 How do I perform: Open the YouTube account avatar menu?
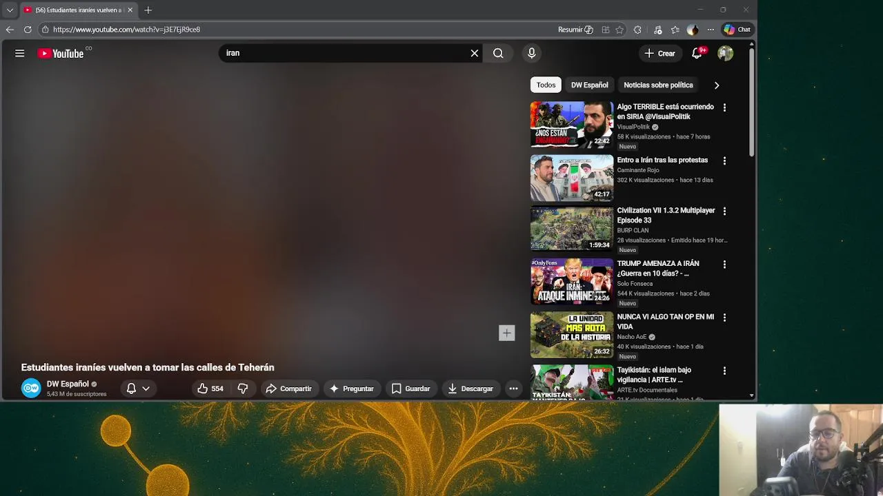point(725,53)
